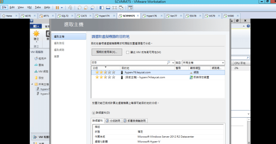Click the VMware pause (suspend) toolbar icon
The image size is (276, 144).
pos(57,7)
